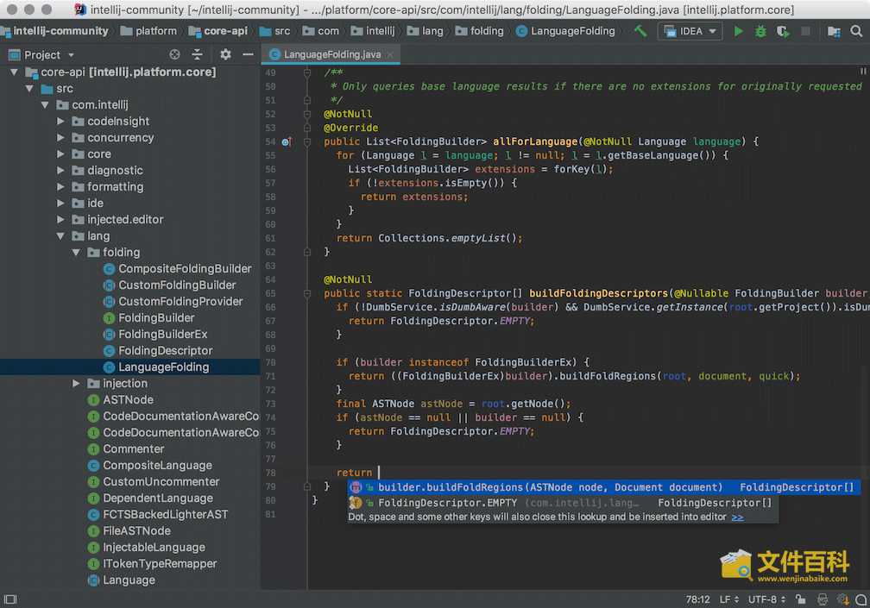
Task: Fold buildFoldingDescriptors method at line 65
Action: 307,294
